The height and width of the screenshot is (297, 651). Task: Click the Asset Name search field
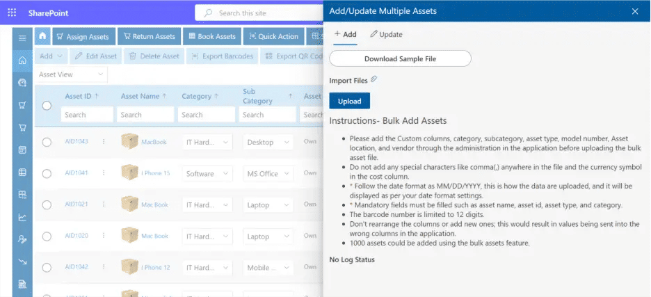click(x=145, y=115)
